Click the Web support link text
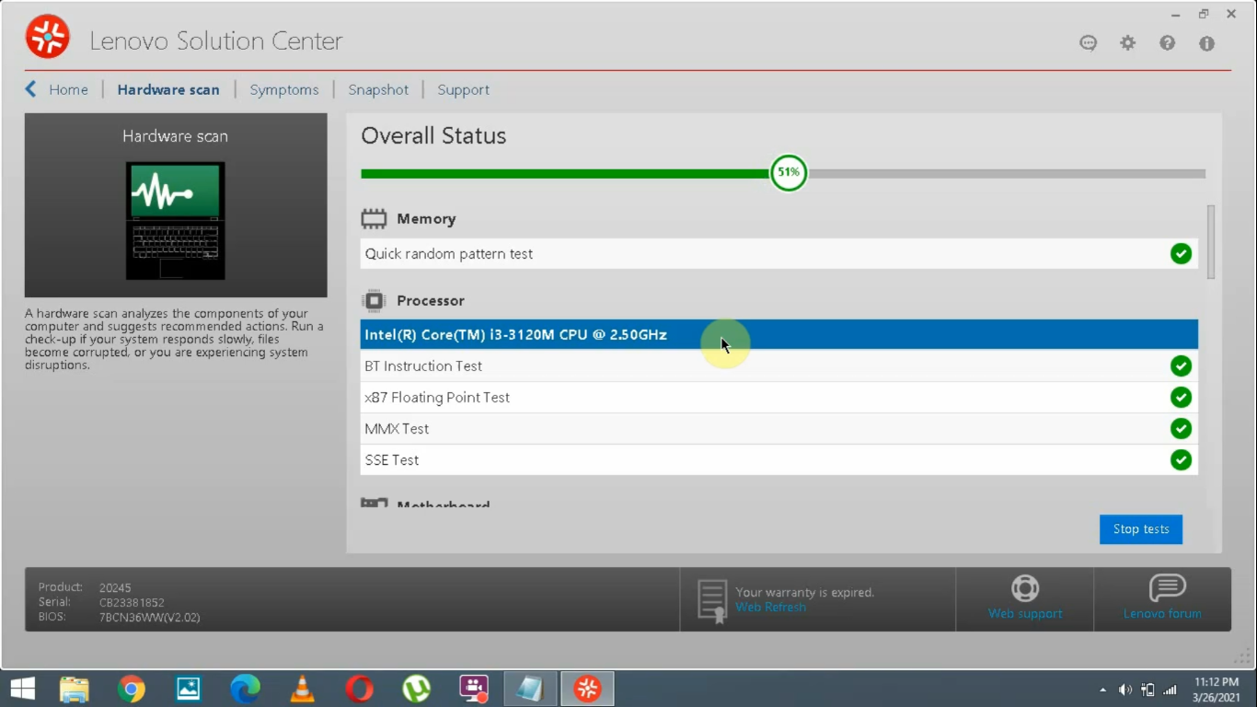 tap(1025, 613)
